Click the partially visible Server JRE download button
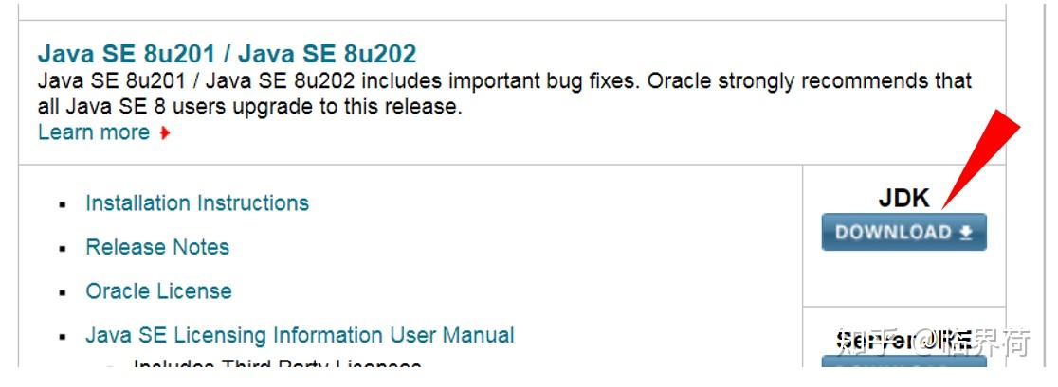 tap(903, 361)
